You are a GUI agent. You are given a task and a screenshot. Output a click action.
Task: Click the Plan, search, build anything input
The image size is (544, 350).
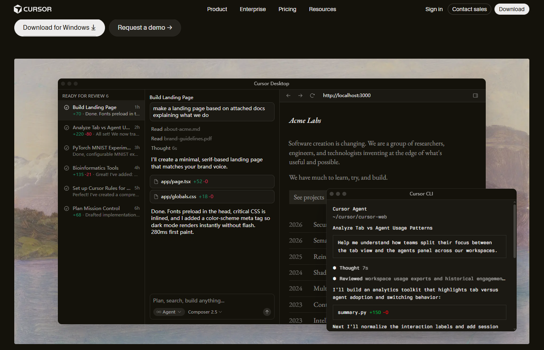(212, 300)
